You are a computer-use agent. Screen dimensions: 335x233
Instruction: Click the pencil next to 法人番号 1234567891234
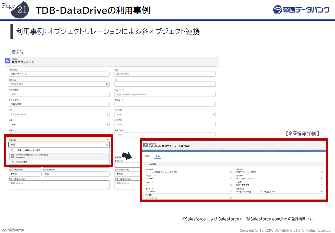[231, 197]
